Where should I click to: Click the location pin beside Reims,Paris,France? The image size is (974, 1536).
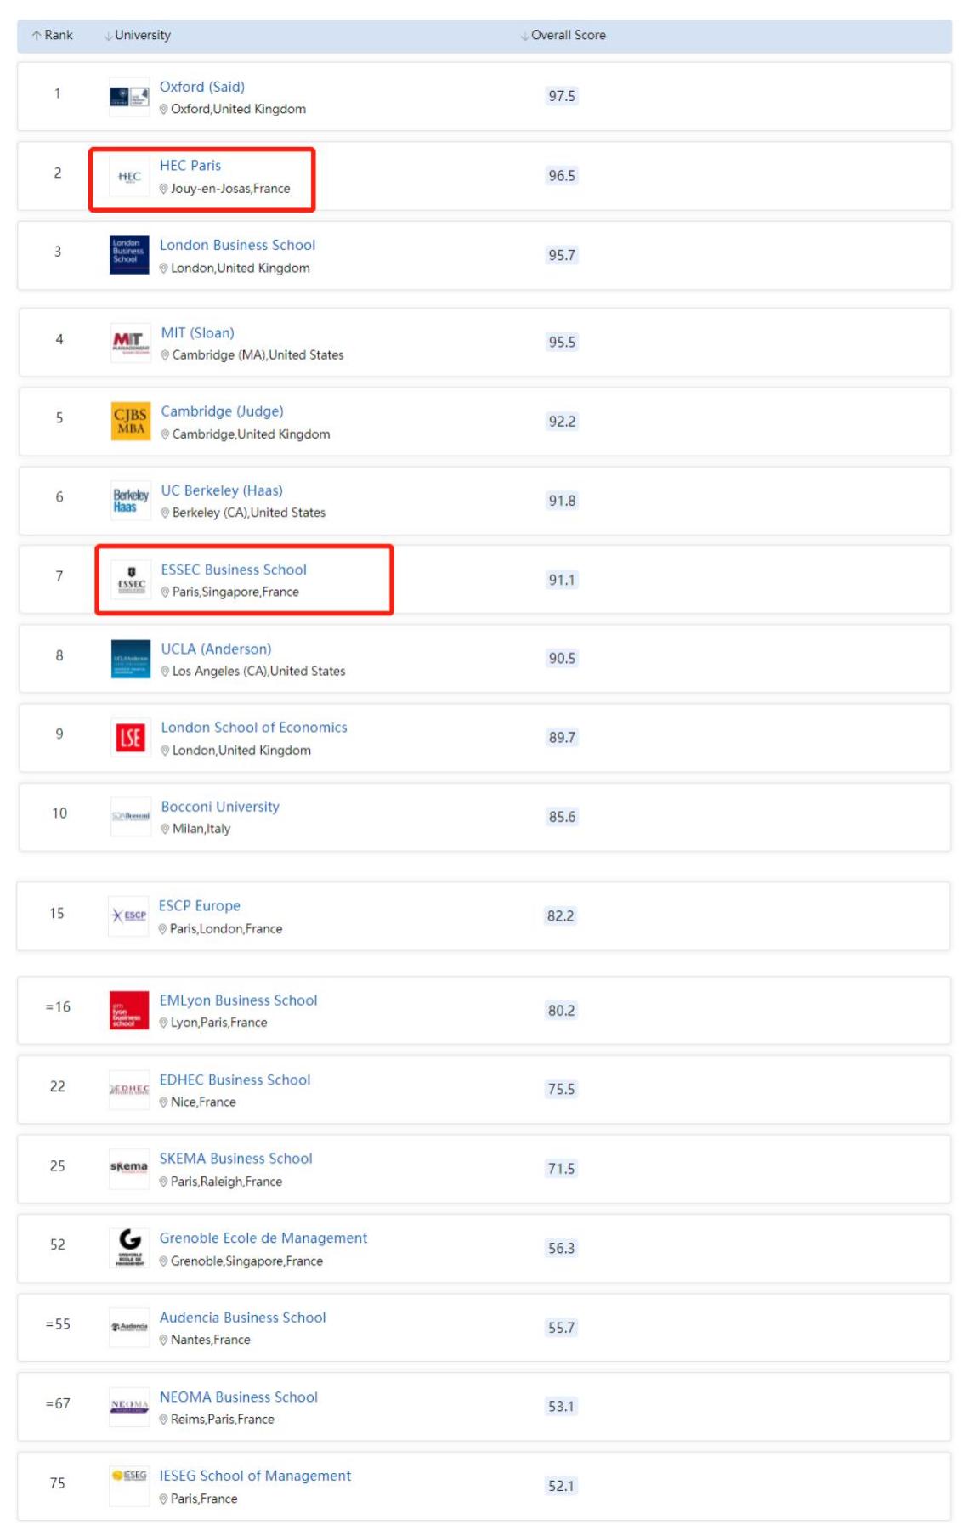pyautogui.click(x=164, y=1420)
